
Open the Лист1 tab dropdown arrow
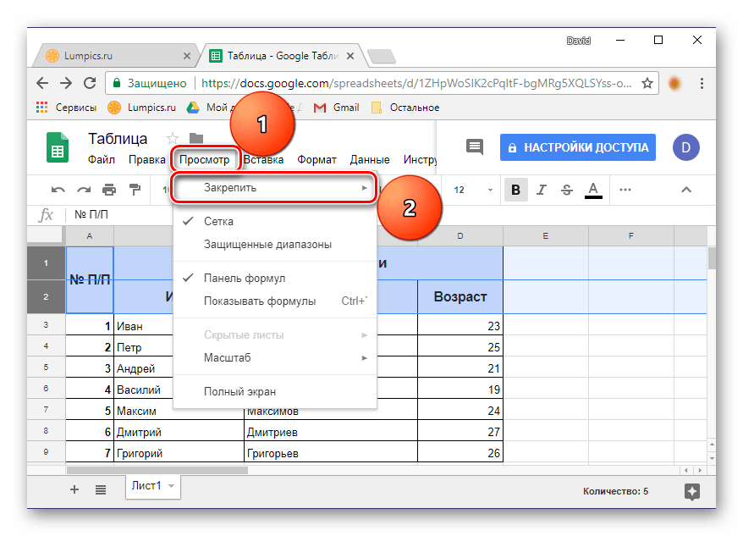click(x=172, y=486)
